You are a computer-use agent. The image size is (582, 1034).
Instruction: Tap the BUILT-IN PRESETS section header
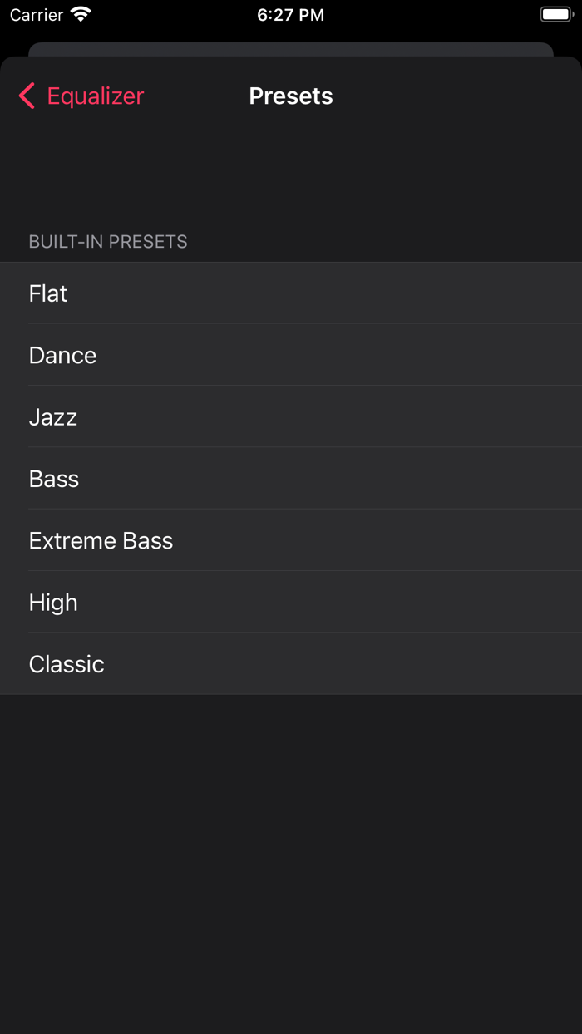pyautogui.click(x=108, y=241)
